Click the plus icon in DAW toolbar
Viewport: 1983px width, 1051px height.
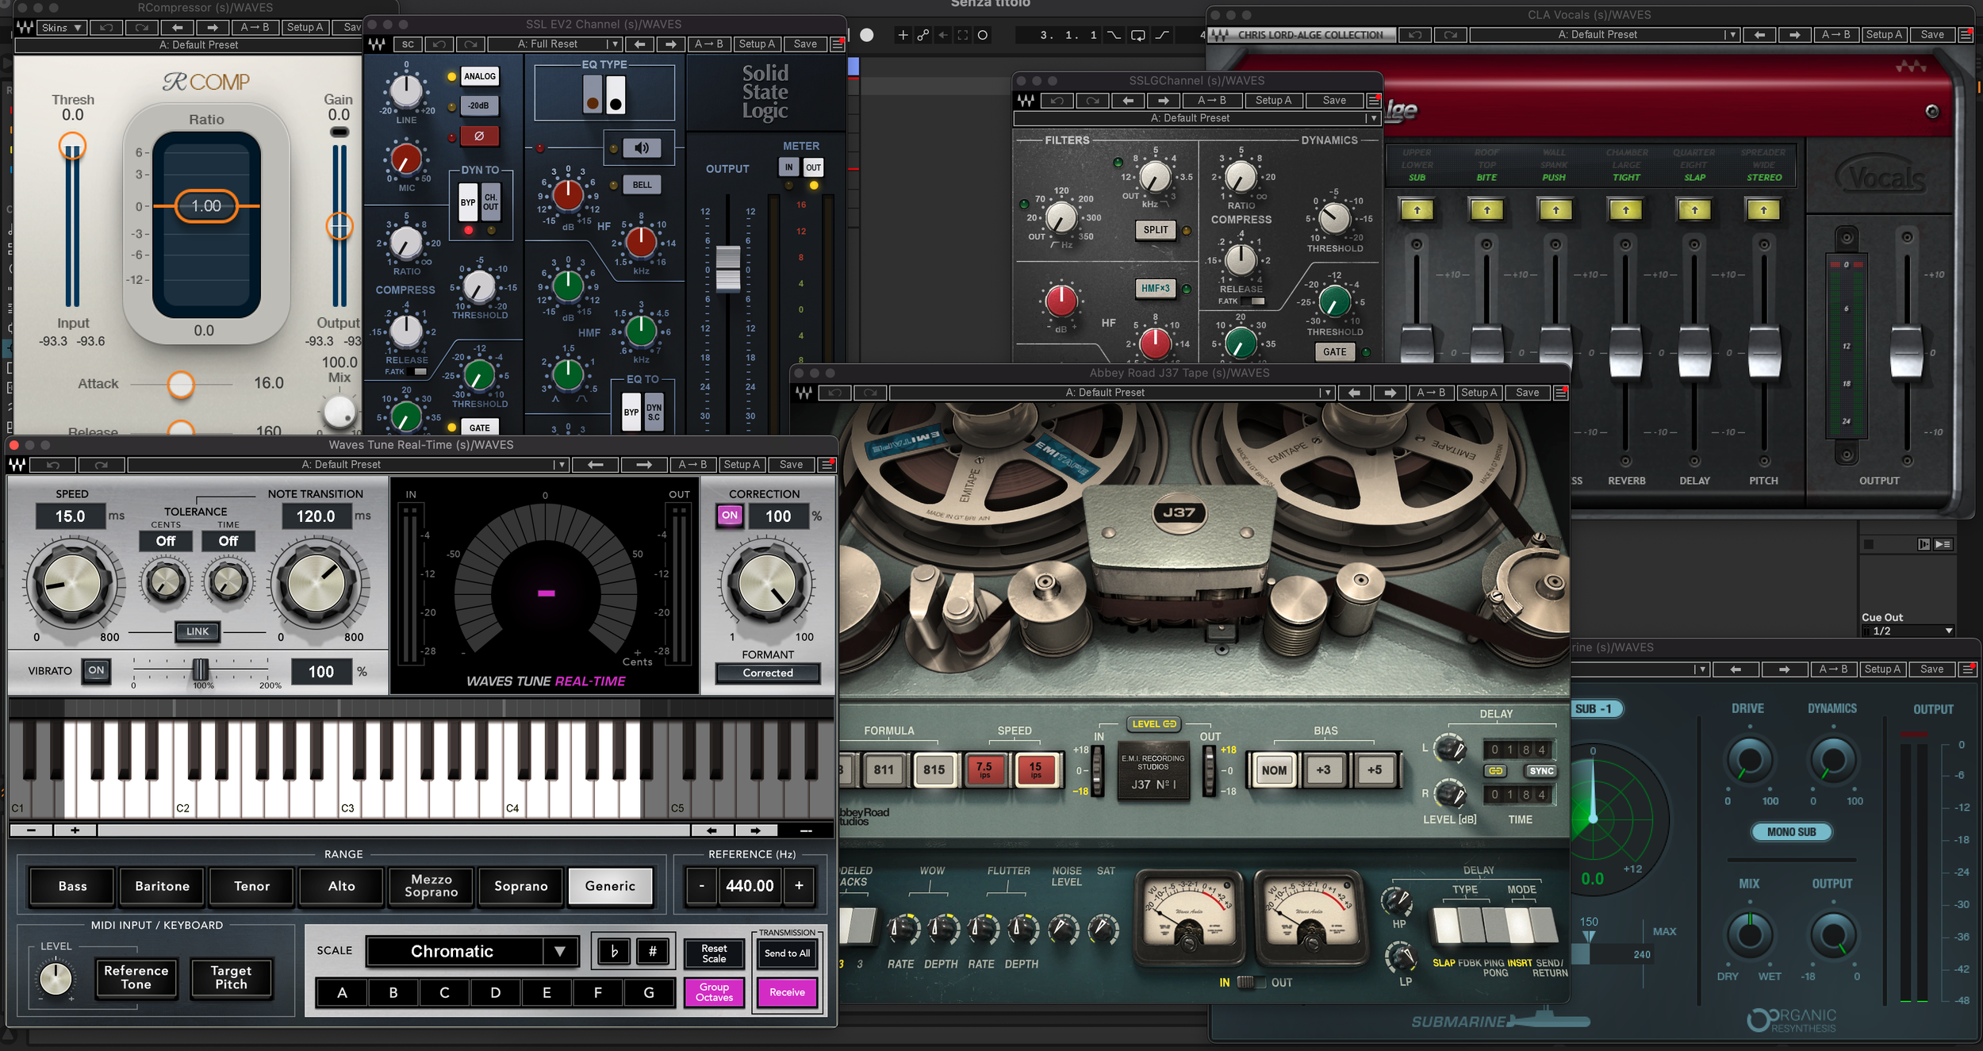(903, 35)
